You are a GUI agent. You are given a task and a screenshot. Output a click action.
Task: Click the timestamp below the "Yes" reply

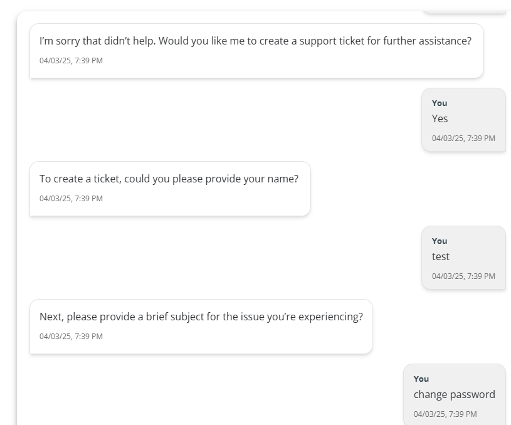(463, 139)
